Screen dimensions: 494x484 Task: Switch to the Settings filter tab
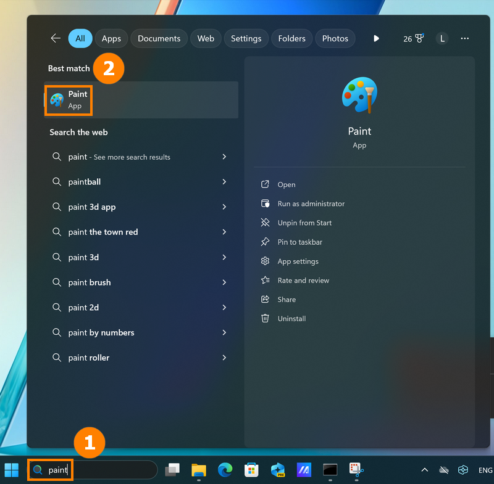246,38
